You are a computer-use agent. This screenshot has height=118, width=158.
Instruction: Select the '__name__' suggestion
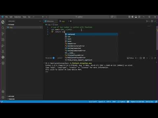tap(92, 53)
